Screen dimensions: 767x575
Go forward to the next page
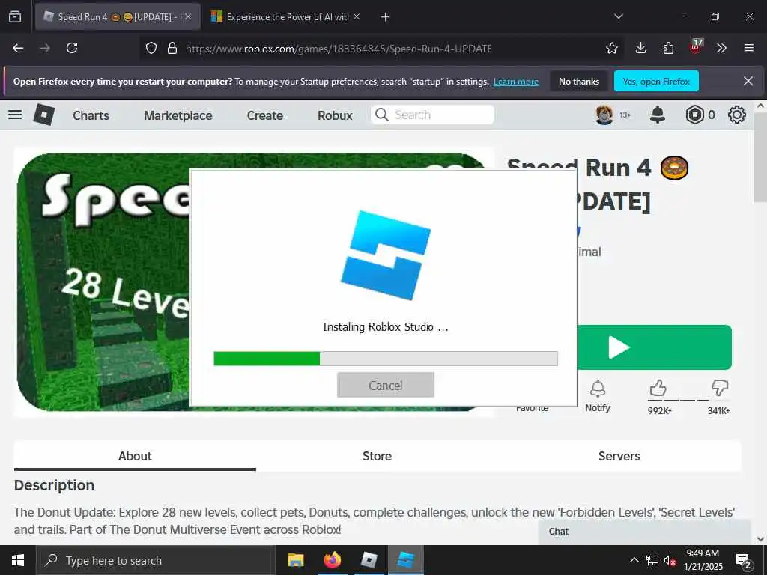(45, 48)
